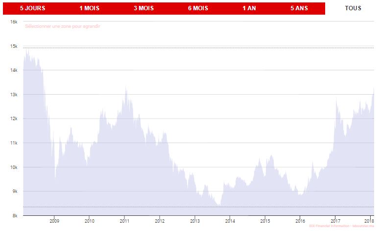This screenshot has height=231, width=380.
Task: Show the 3 MOIS period
Action: click(143, 8)
